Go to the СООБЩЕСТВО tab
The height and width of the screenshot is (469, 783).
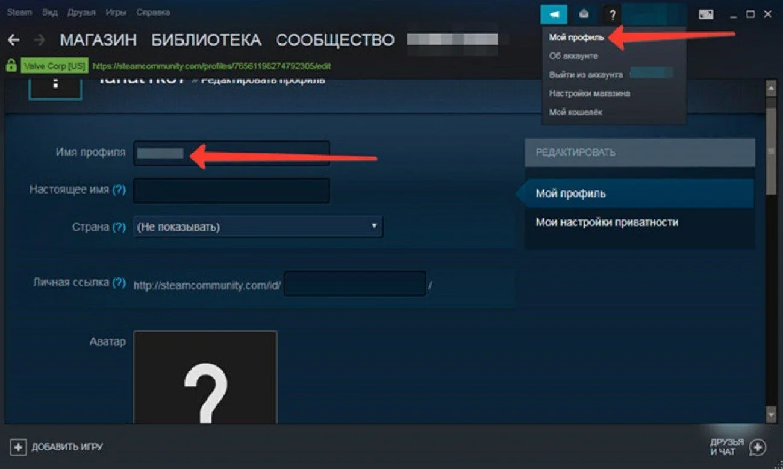[335, 40]
